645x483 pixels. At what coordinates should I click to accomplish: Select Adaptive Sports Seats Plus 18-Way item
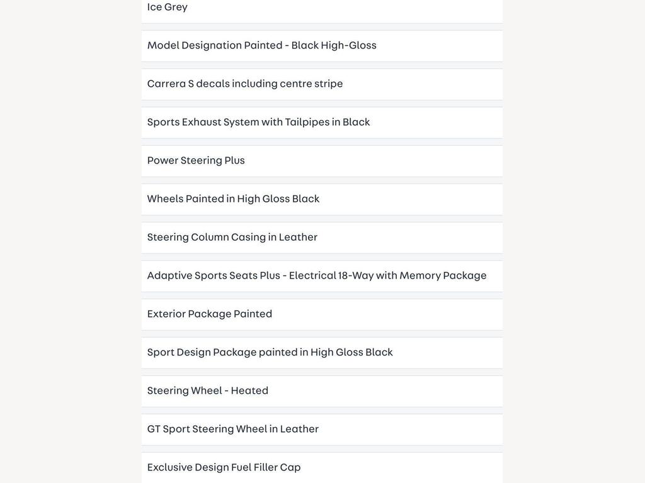(322, 276)
